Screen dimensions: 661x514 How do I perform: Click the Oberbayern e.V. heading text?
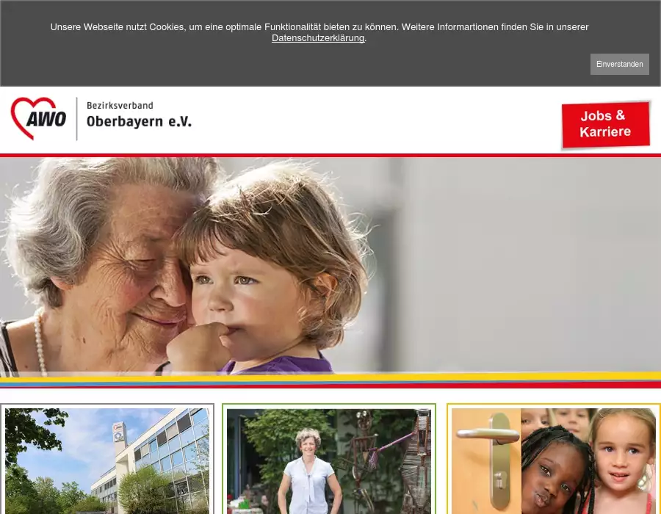[139, 121]
